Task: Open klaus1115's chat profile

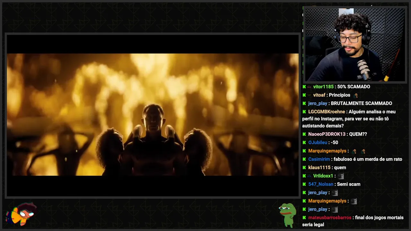Action: (319, 167)
